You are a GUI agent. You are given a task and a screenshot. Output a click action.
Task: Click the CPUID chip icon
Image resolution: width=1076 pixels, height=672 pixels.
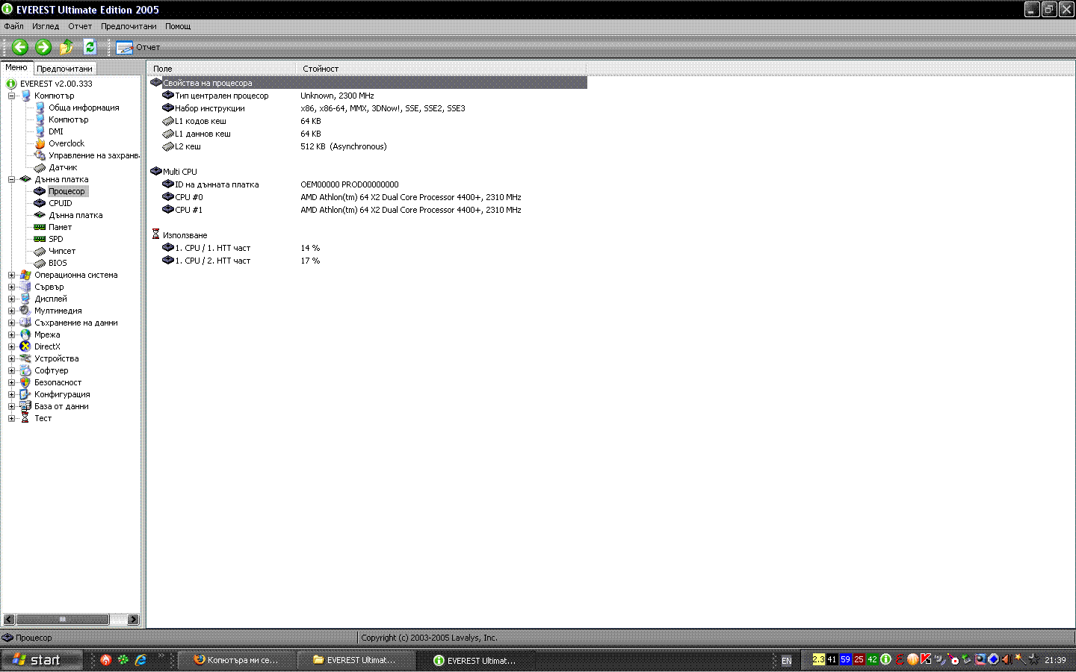tap(40, 203)
